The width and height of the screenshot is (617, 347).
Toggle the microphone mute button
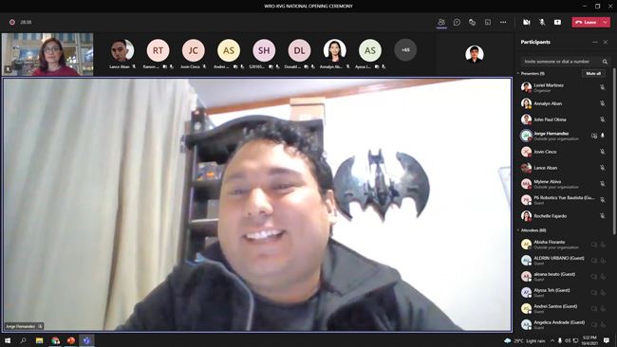coord(542,23)
